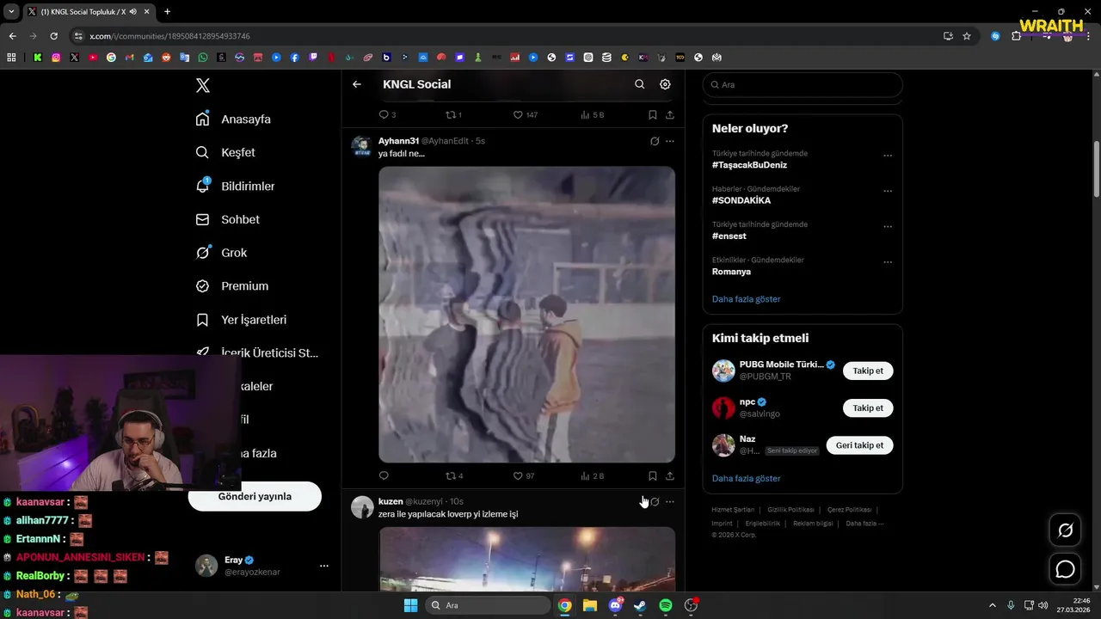1101x619 pixels.
Task: Share the post with 5 B views
Action: coord(670,114)
